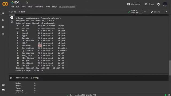
Task: Open the search panel in the sidebar
Action: pos(3,20)
